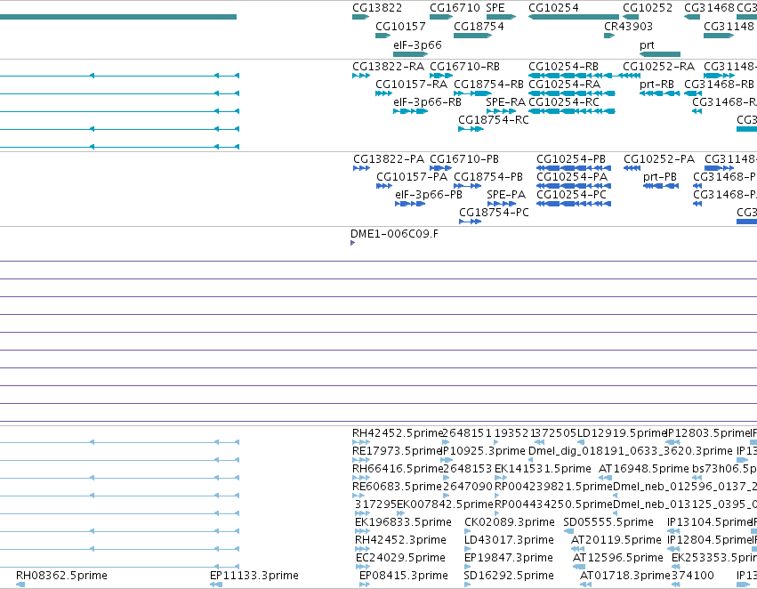The width and height of the screenshot is (757, 589).
Task: Click the EP11133.3prime EST label
Action: tap(254, 576)
